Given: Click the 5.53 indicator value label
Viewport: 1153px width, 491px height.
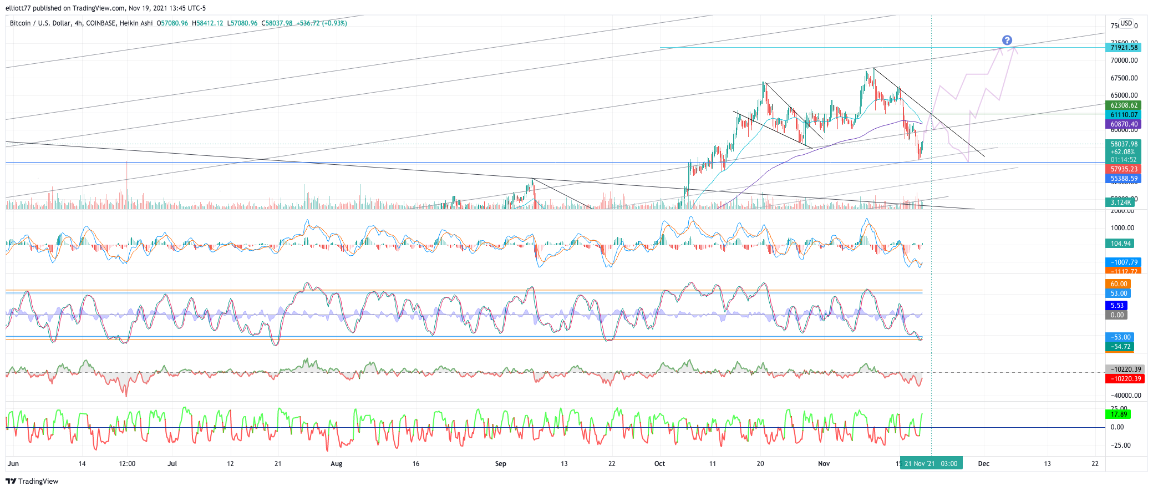Looking at the screenshot, I should (x=1116, y=306).
